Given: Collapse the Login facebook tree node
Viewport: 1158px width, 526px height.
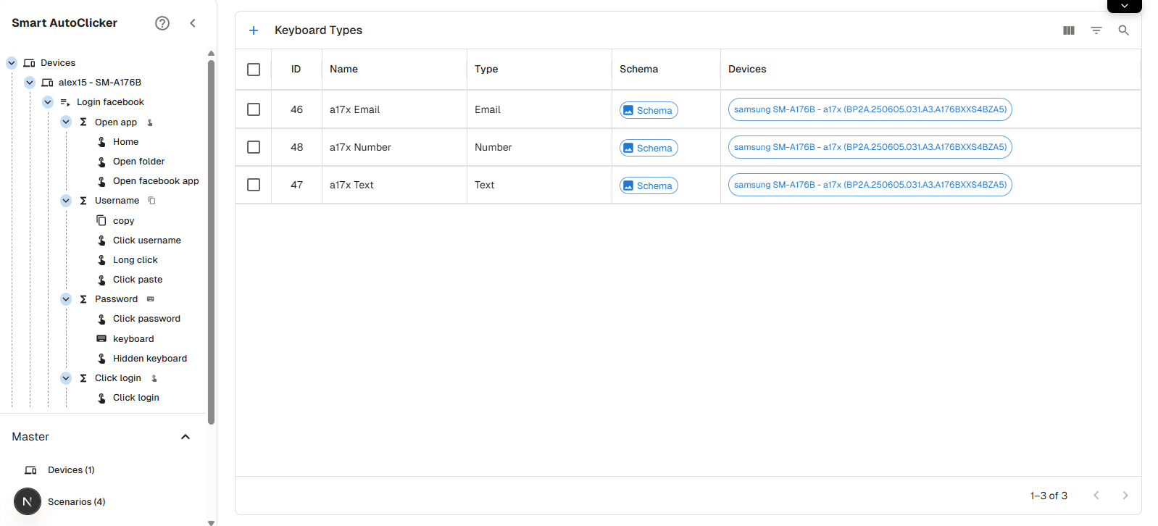Looking at the screenshot, I should click(48, 102).
